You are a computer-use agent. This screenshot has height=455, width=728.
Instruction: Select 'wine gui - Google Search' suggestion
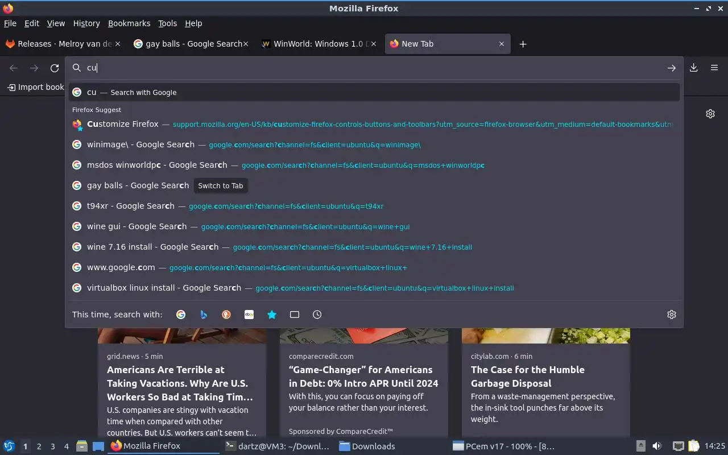click(x=374, y=226)
